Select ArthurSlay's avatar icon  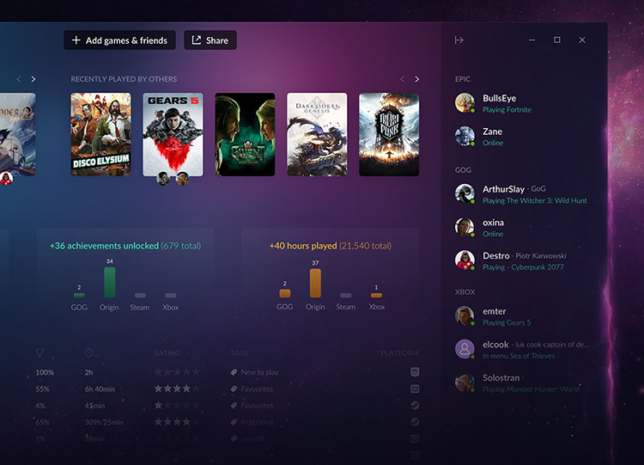click(x=465, y=193)
